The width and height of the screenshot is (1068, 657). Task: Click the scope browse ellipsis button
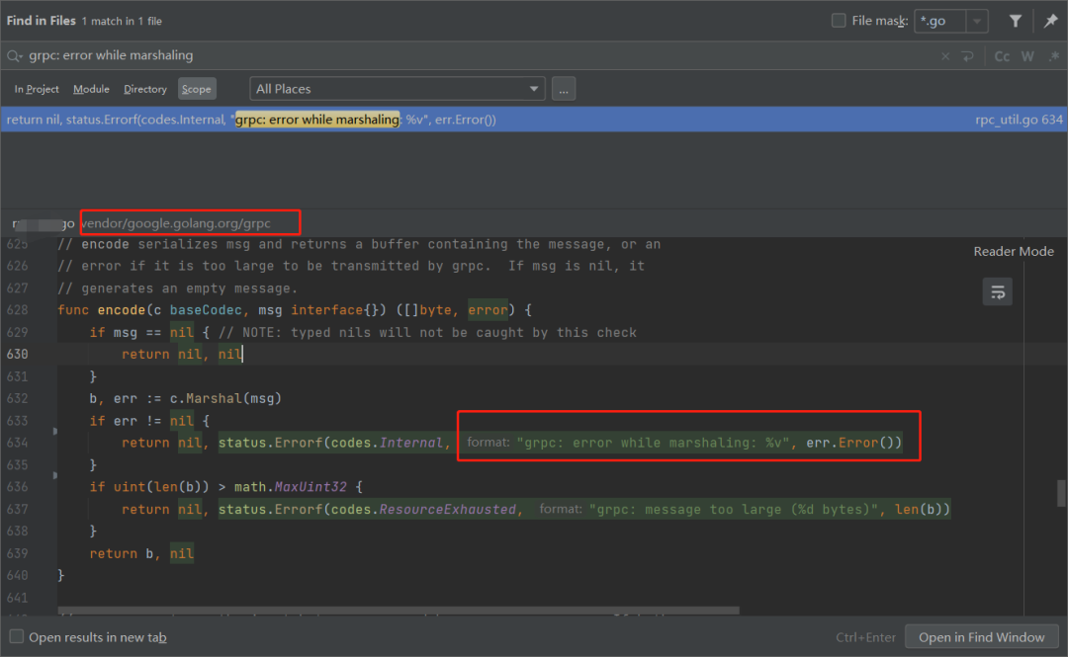pyautogui.click(x=564, y=89)
